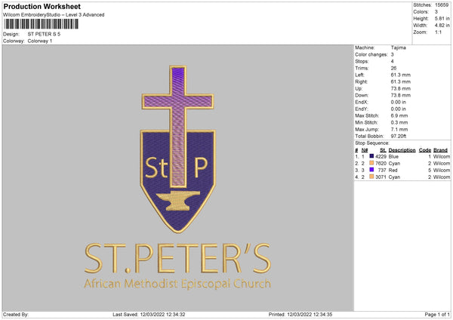
Task: Click the Total Bobbin value 97.20ft
Action: pyautogui.click(x=399, y=137)
